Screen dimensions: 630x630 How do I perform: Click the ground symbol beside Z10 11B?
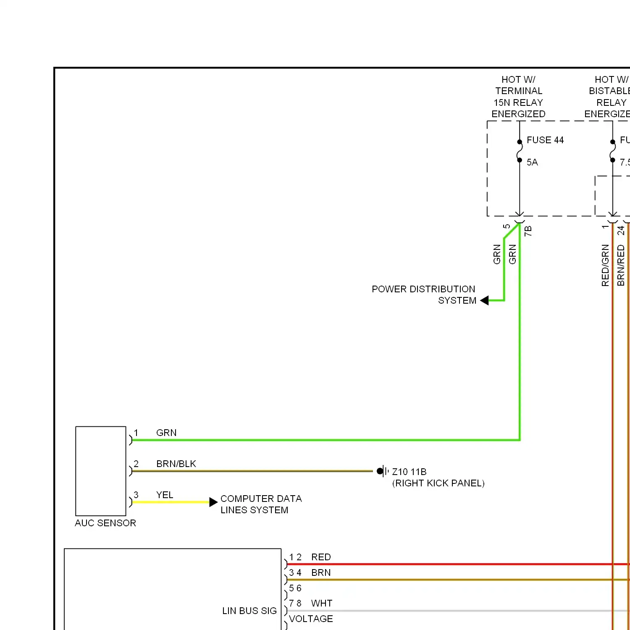[383, 471]
